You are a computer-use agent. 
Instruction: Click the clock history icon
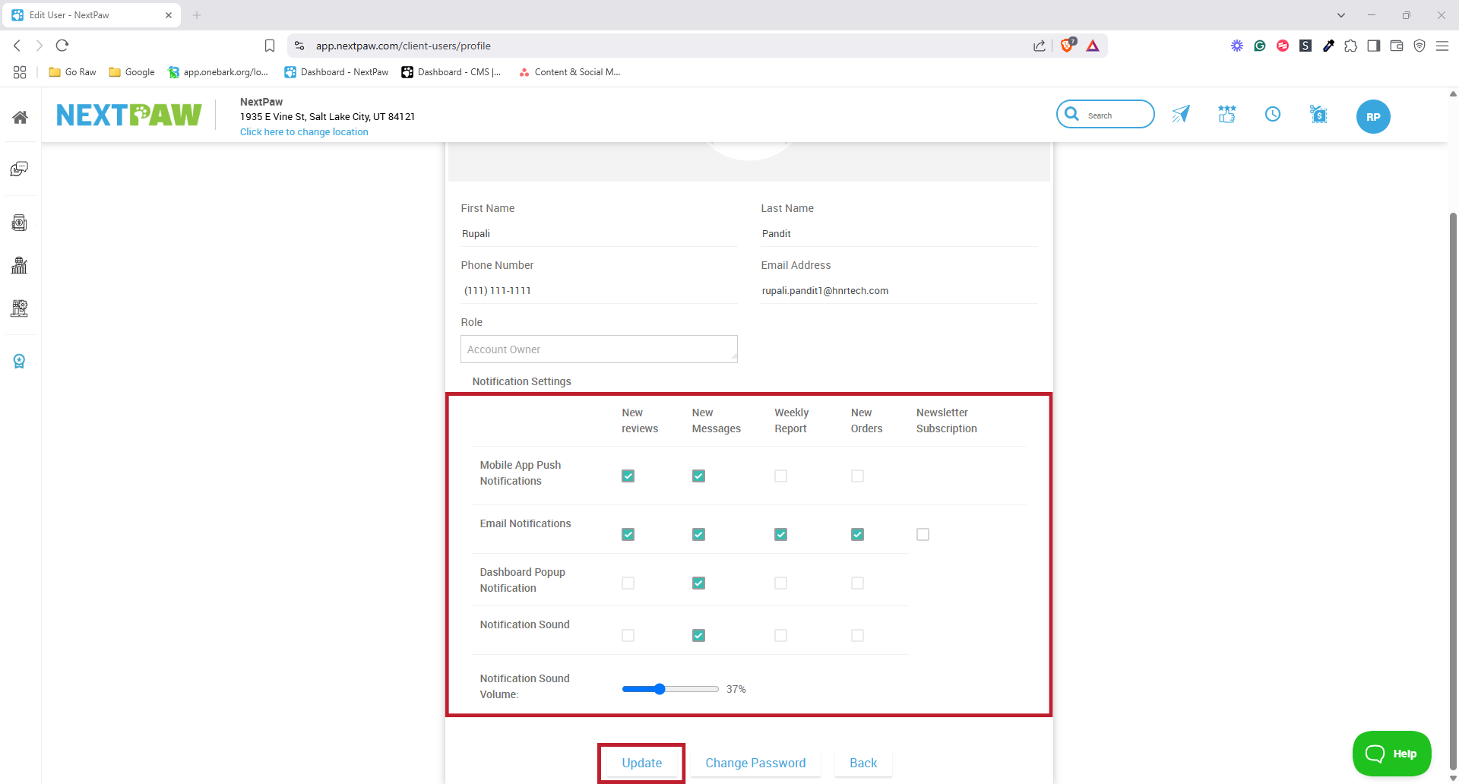pos(1273,114)
